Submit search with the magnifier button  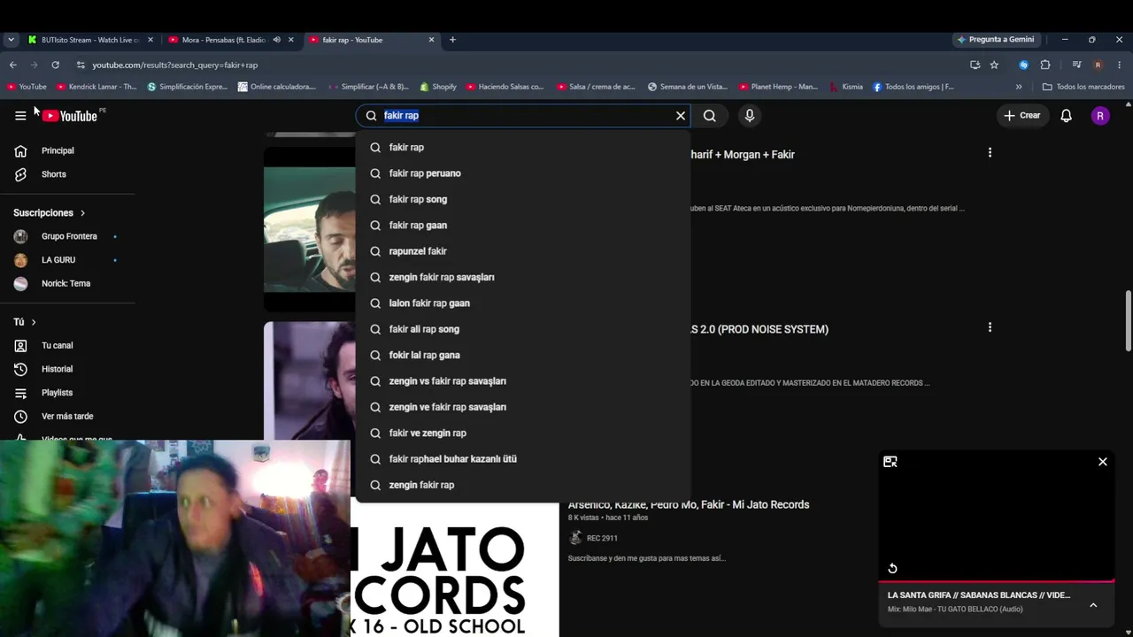pyautogui.click(x=710, y=116)
